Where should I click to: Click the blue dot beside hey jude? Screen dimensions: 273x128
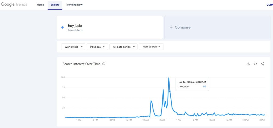pos(62,27)
